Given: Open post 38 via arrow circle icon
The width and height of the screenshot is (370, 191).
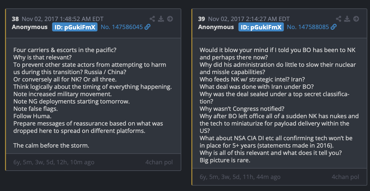Looking at the screenshot, I should pos(170,19).
